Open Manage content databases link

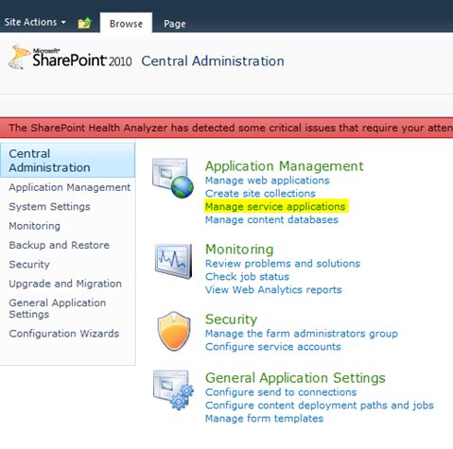(271, 219)
